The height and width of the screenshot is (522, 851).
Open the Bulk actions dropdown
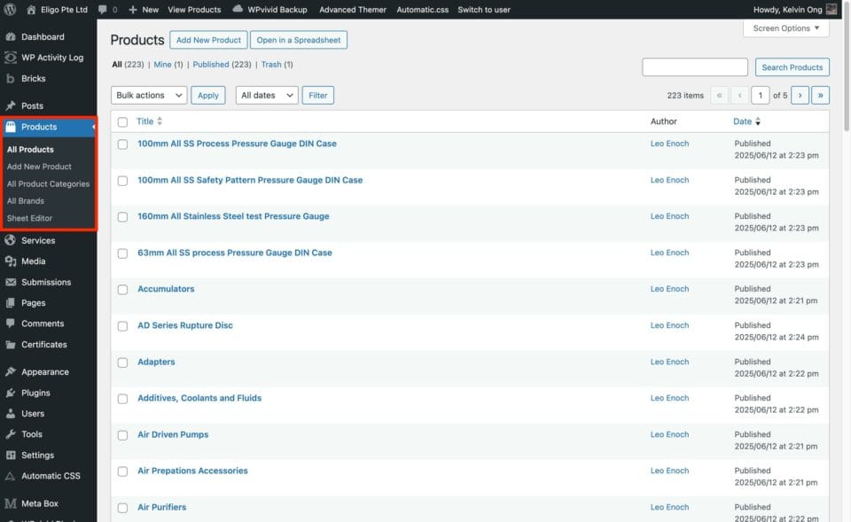148,96
